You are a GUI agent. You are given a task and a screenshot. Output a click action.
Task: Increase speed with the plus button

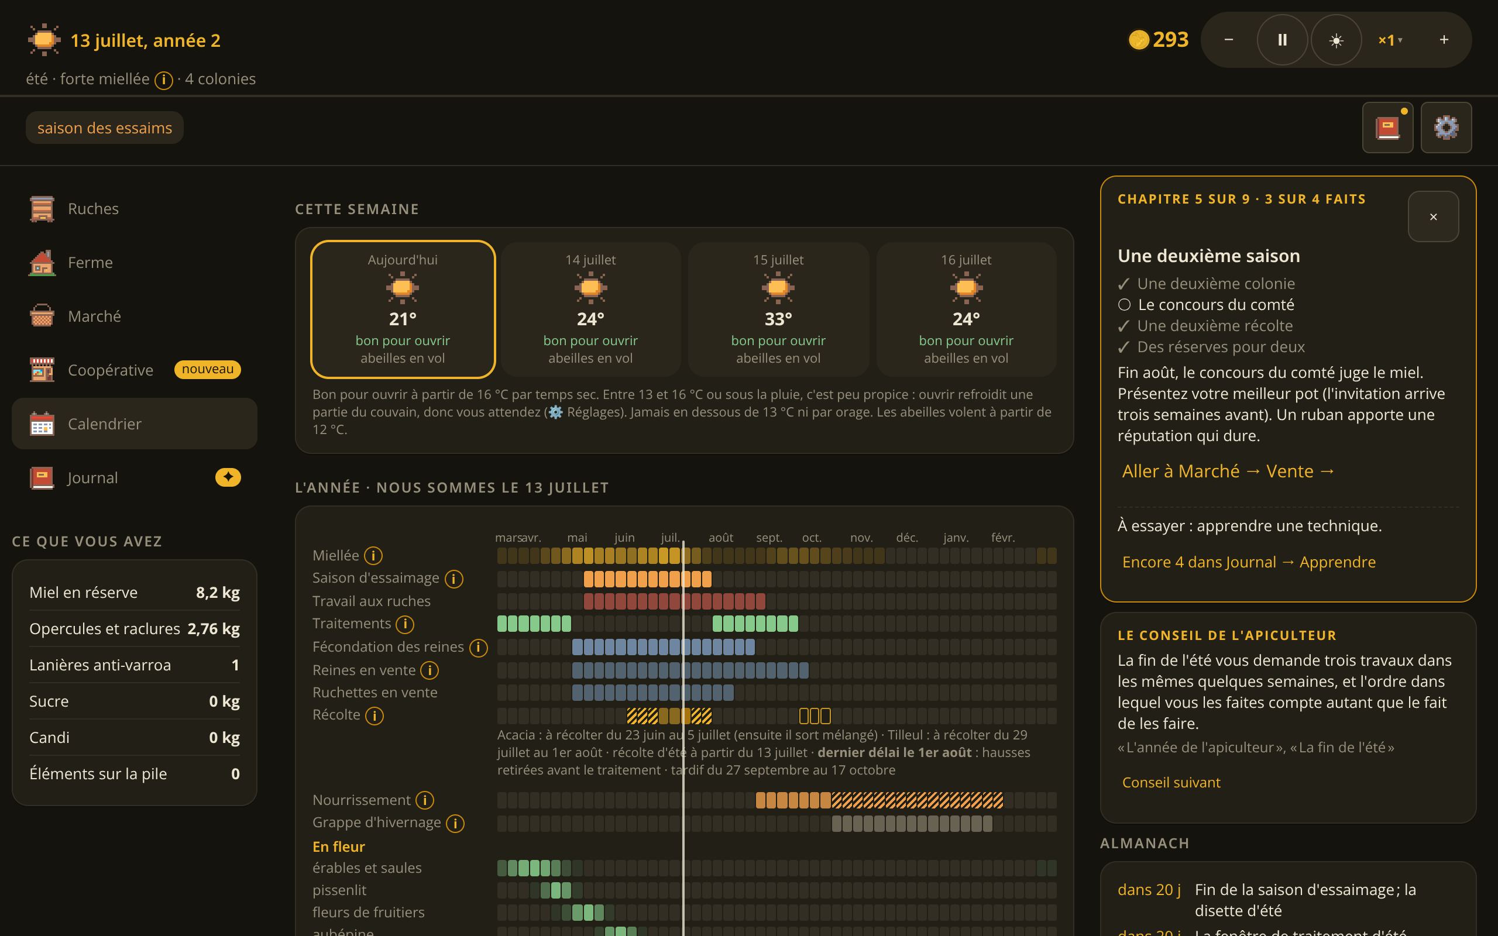coord(1444,40)
